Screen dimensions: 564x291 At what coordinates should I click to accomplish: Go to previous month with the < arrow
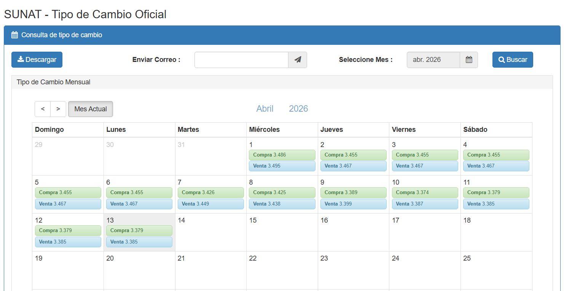pos(43,109)
